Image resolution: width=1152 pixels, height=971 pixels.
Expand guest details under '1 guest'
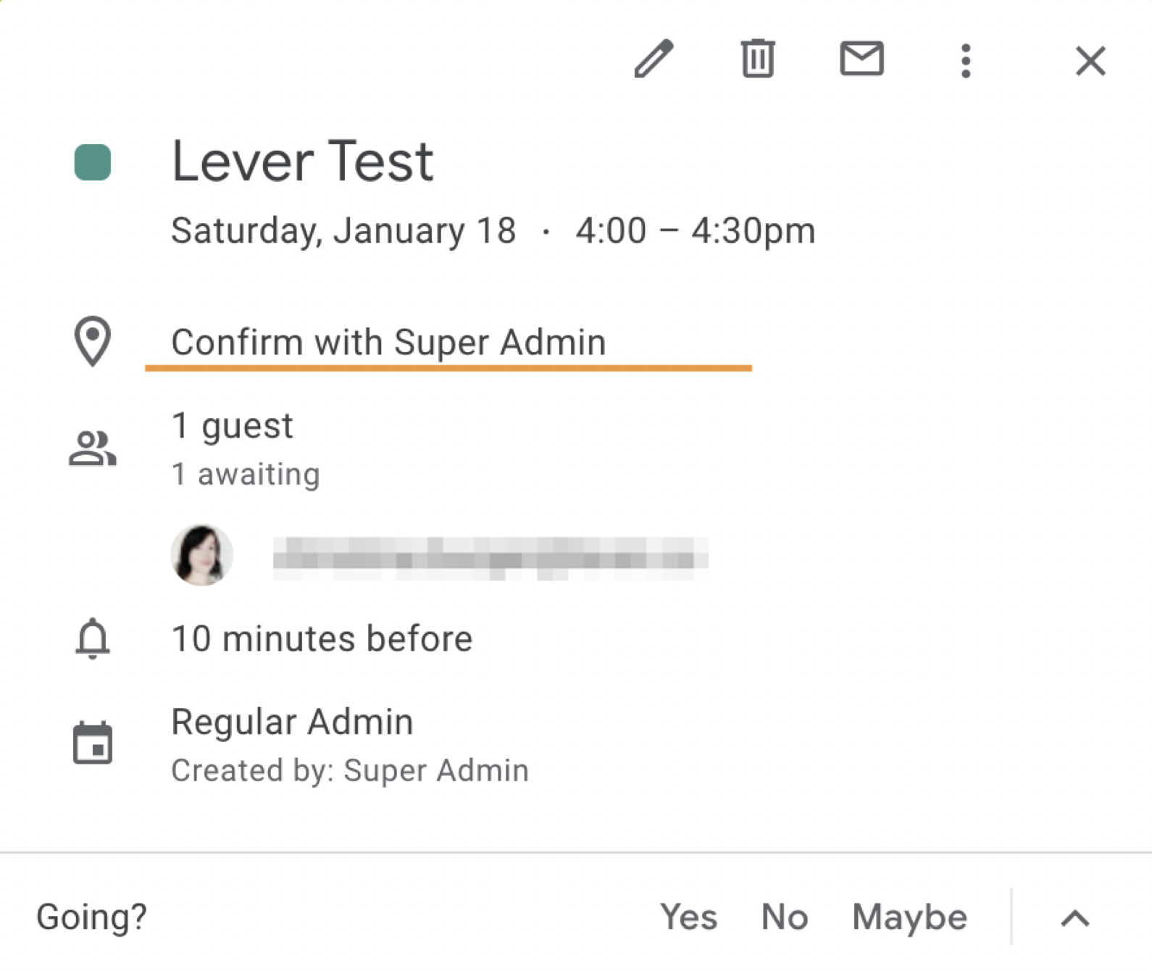232,425
